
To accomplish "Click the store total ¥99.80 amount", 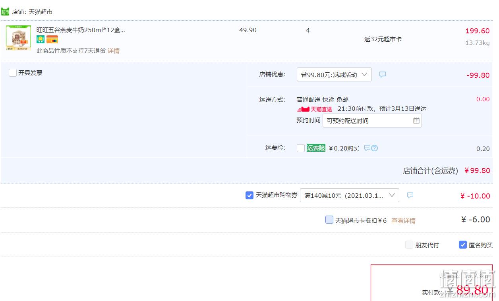I will pos(477,171).
